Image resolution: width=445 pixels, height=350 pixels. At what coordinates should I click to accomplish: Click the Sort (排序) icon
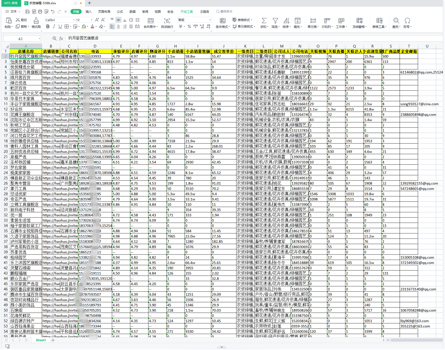(286, 21)
